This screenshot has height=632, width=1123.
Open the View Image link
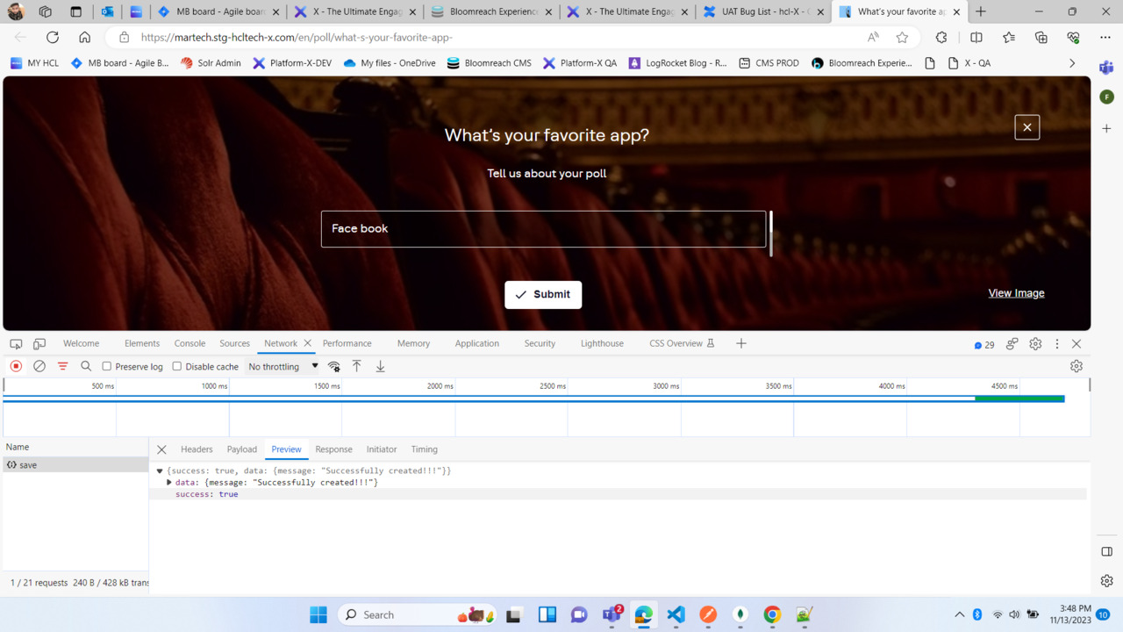tap(1016, 292)
